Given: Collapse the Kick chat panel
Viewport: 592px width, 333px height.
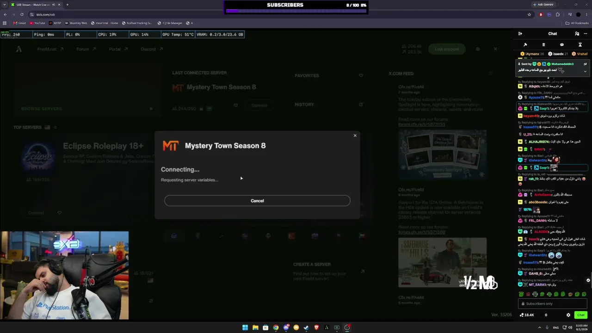Looking at the screenshot, I should (520, 34).
